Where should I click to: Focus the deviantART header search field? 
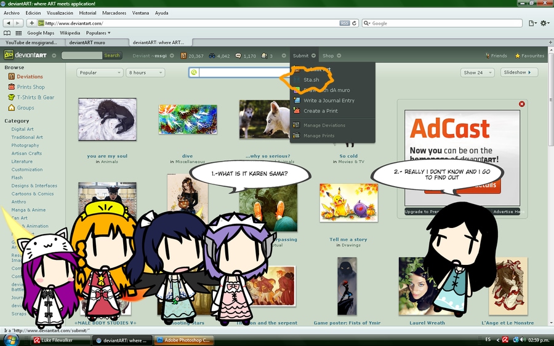tap(82, 55)
